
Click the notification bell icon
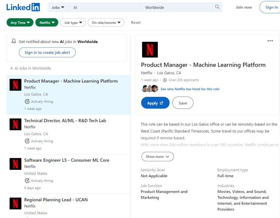click(x=14, y=41)
